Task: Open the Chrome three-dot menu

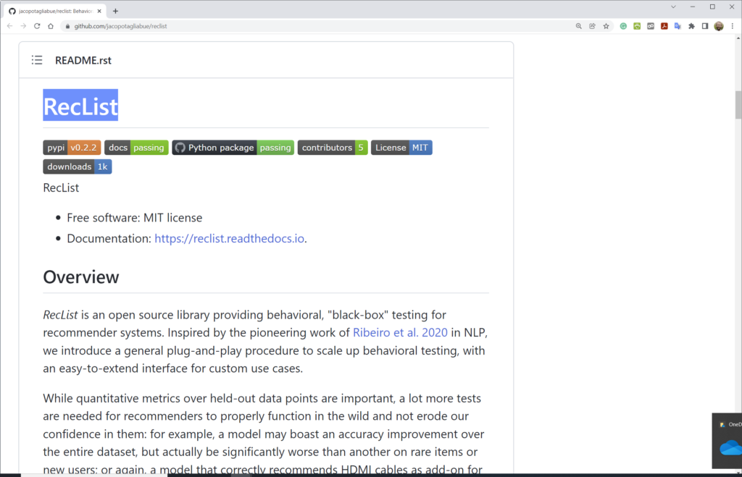Action: [733, 26]
